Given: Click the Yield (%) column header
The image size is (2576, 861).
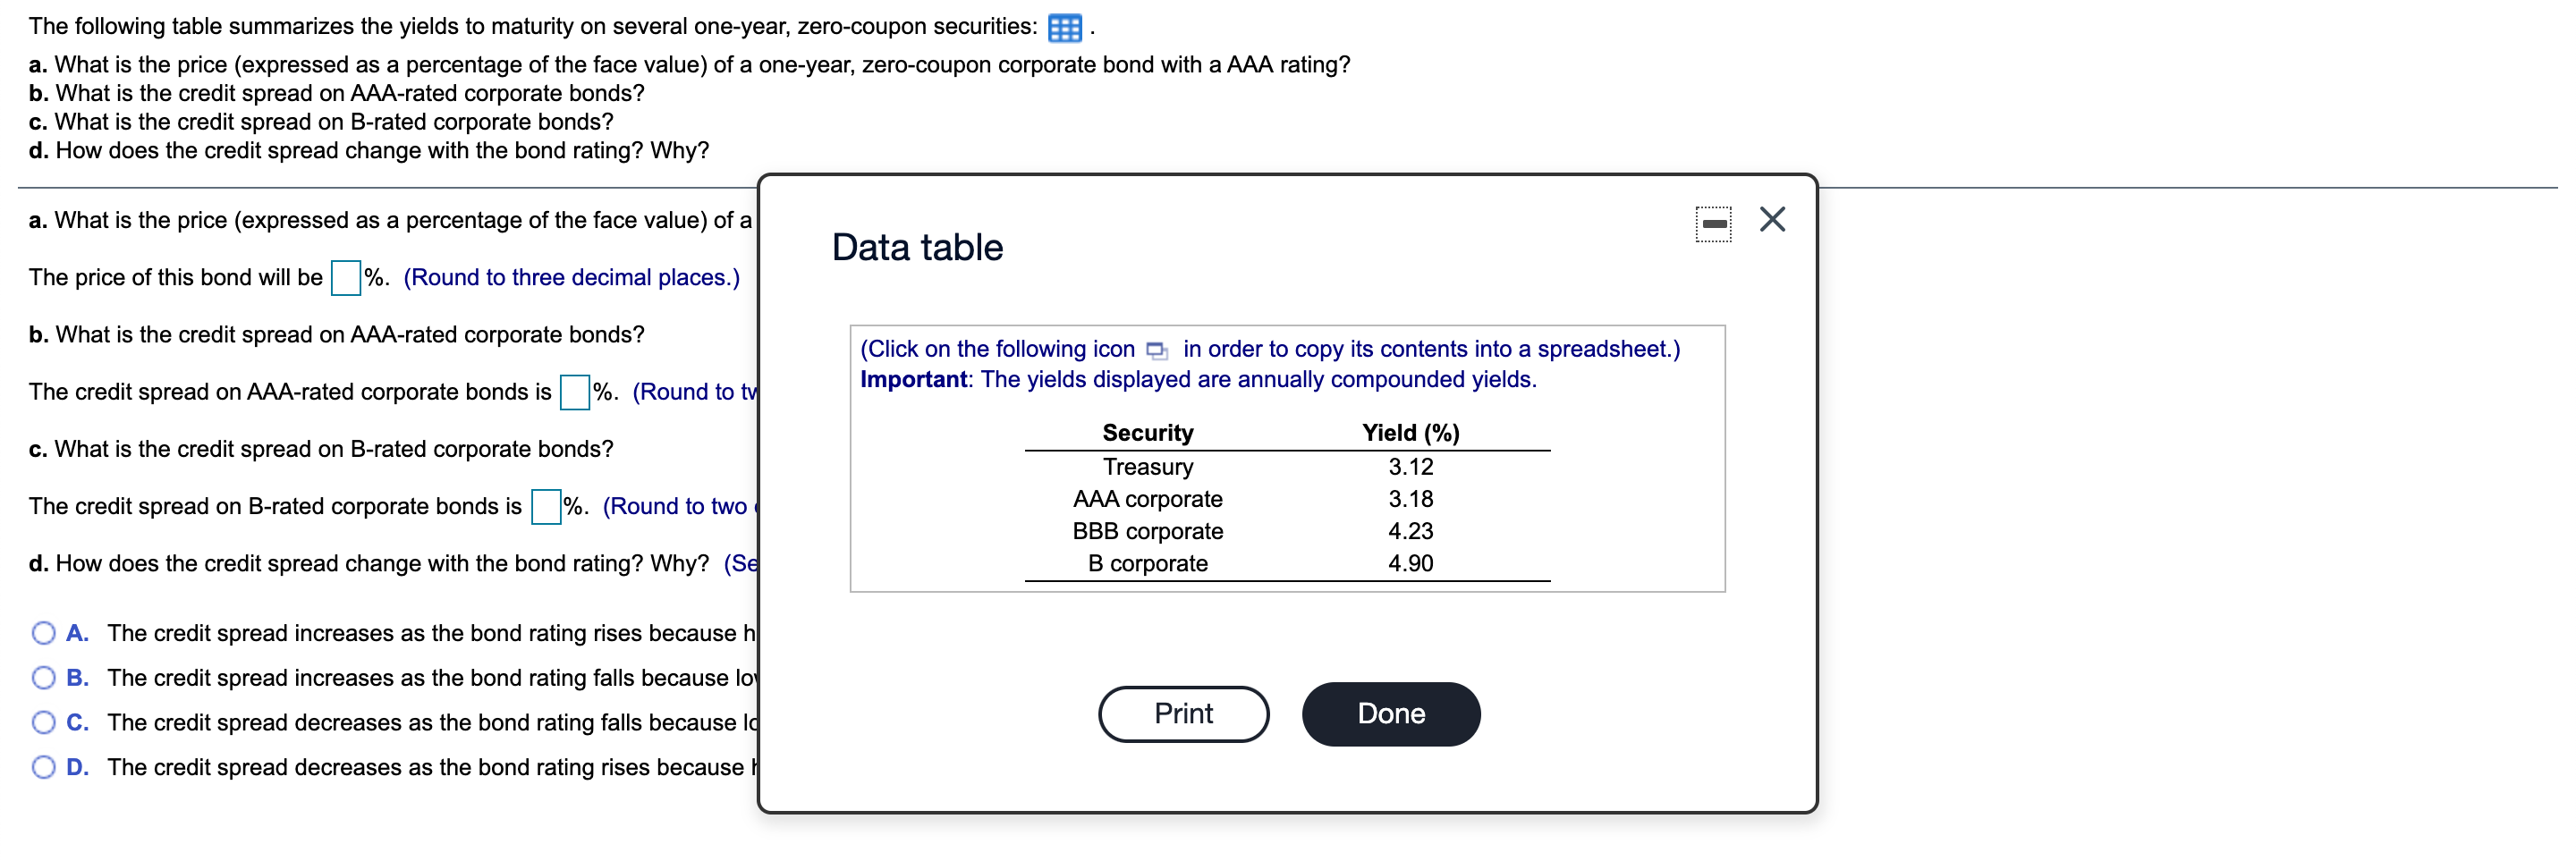Looking at the screenshot, I should [x=1410, y=433].
